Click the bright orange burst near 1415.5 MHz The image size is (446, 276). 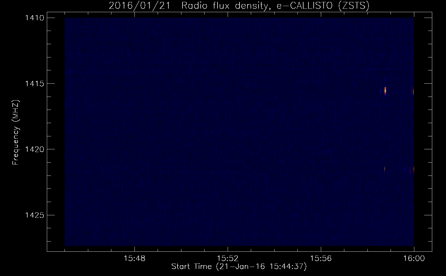pyautogui.click(x=385, y=91)
